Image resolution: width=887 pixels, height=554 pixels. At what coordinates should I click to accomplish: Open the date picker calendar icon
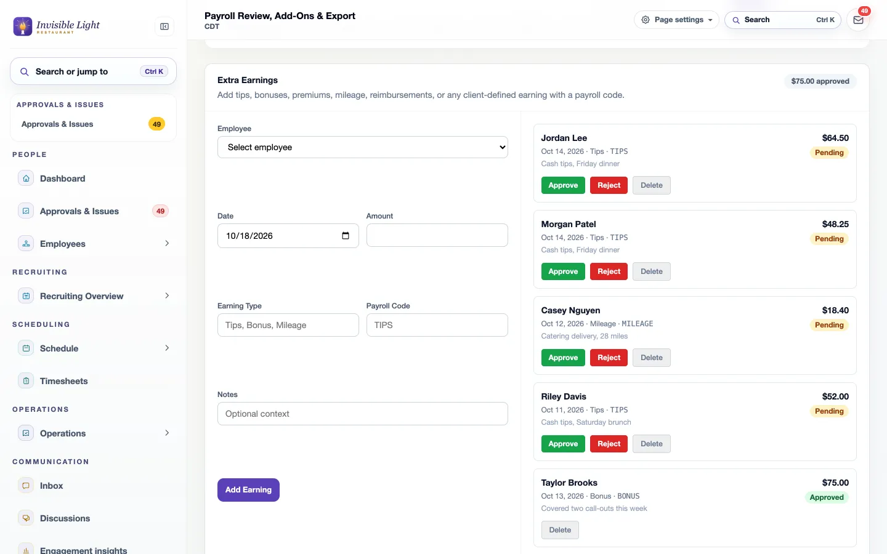[x=346, y=236]
